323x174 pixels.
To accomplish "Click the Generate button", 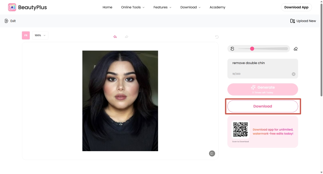I will click(x=263, y=89).
